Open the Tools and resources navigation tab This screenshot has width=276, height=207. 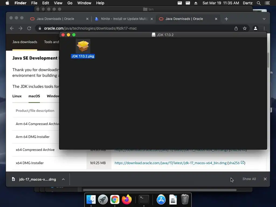coord(51,42)
